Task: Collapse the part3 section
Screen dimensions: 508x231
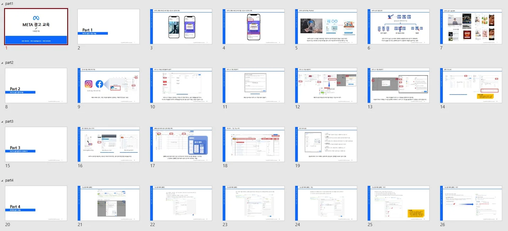Action: (x=2, y=121)
